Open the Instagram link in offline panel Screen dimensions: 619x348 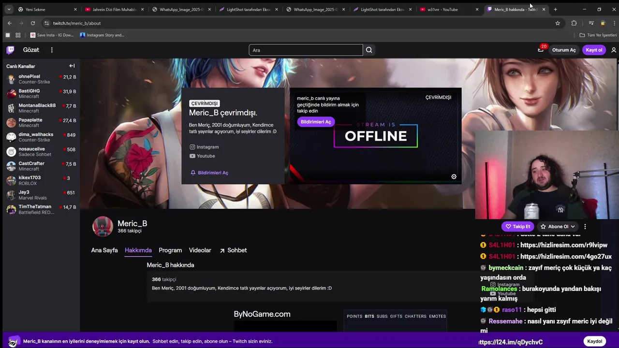(204, 147)
